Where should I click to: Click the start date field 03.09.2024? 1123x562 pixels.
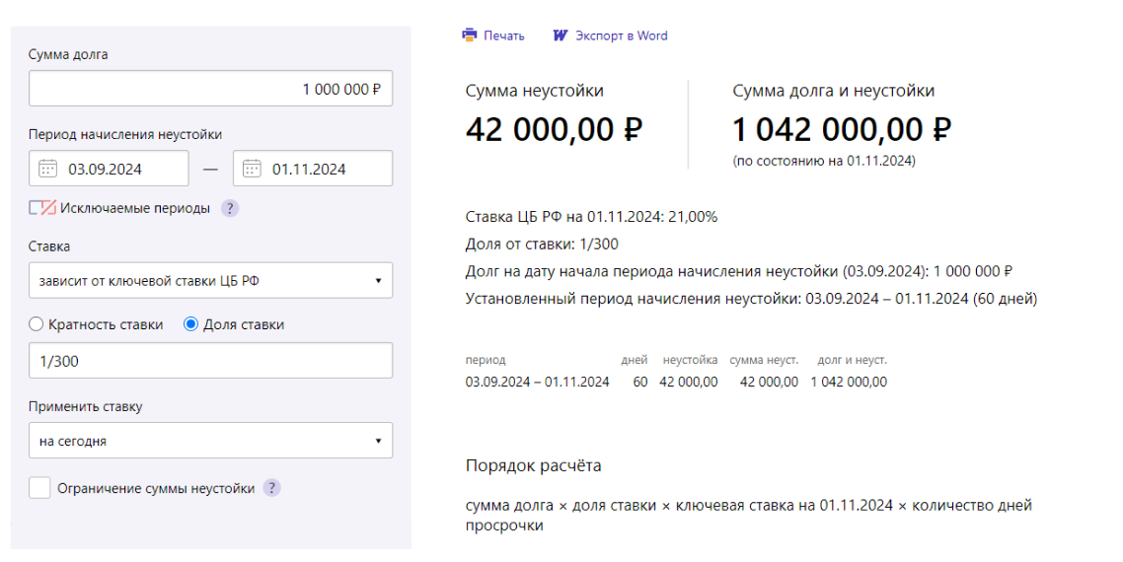click(x=109, y=169)
